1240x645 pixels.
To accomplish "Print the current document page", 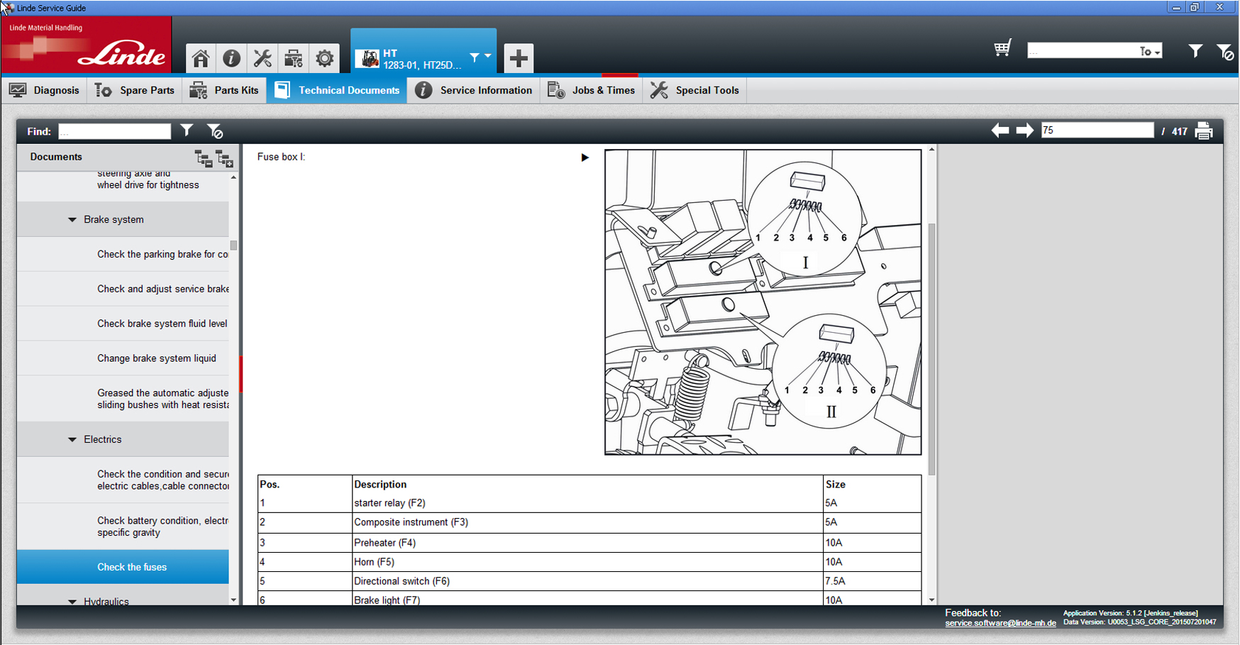I will pos(1204,131).
